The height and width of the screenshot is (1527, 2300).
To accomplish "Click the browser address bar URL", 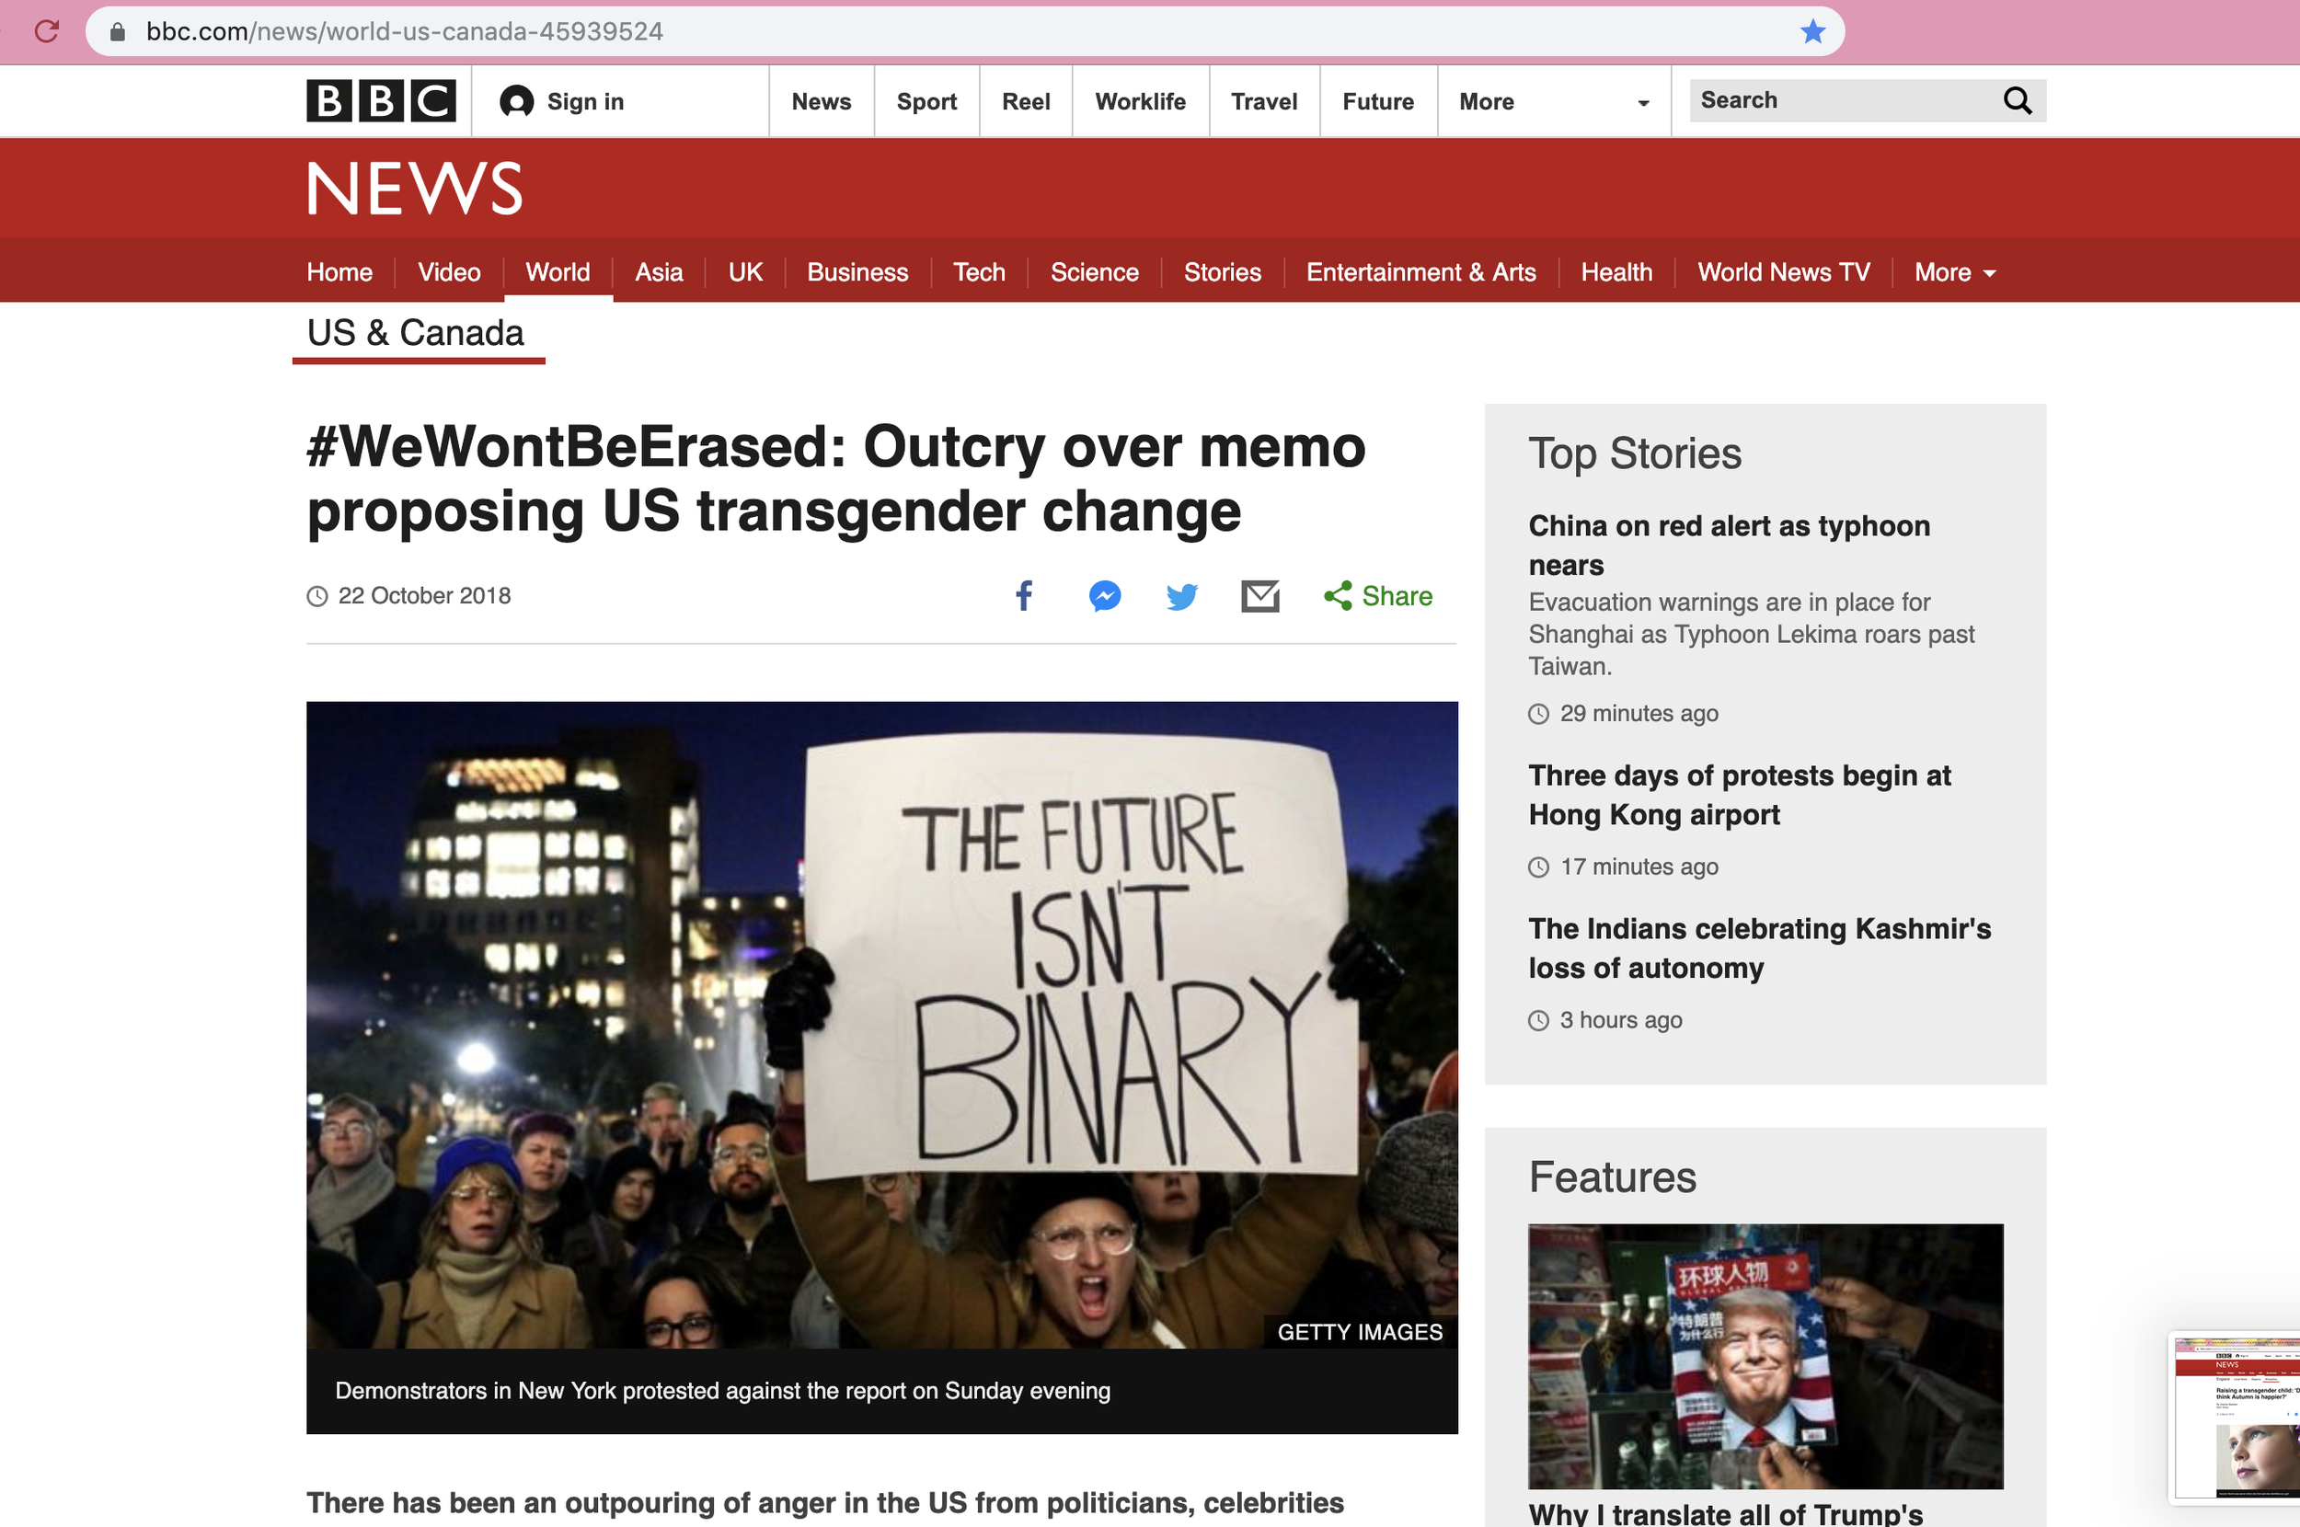I will pos(404,31).
